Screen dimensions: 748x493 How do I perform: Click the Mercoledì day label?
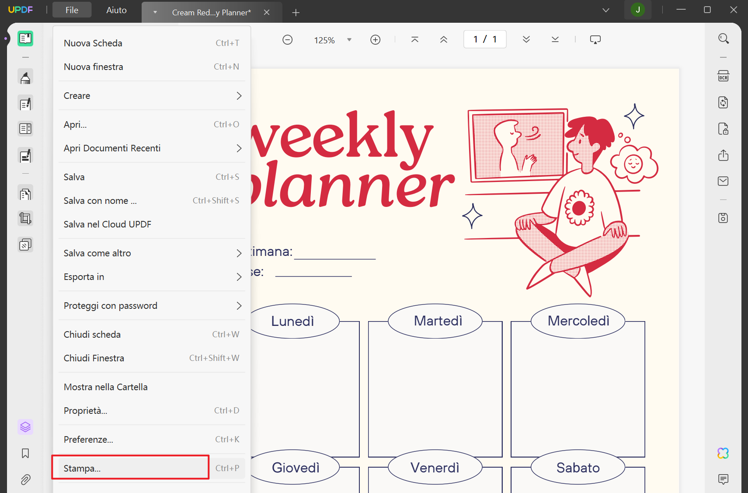[x=578, y=321]
